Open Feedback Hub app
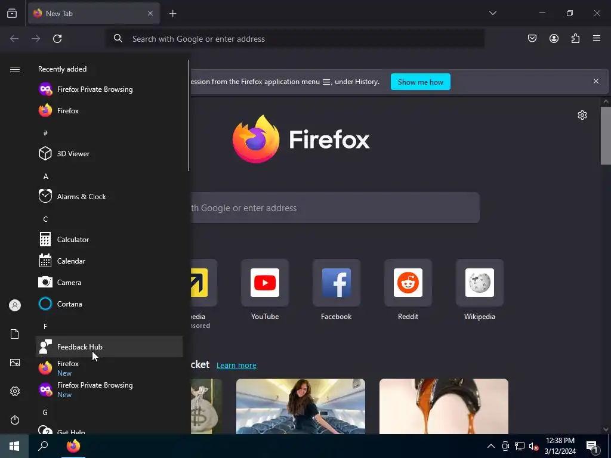This screenshot has height=458, width=611. [x=109, y=346]
